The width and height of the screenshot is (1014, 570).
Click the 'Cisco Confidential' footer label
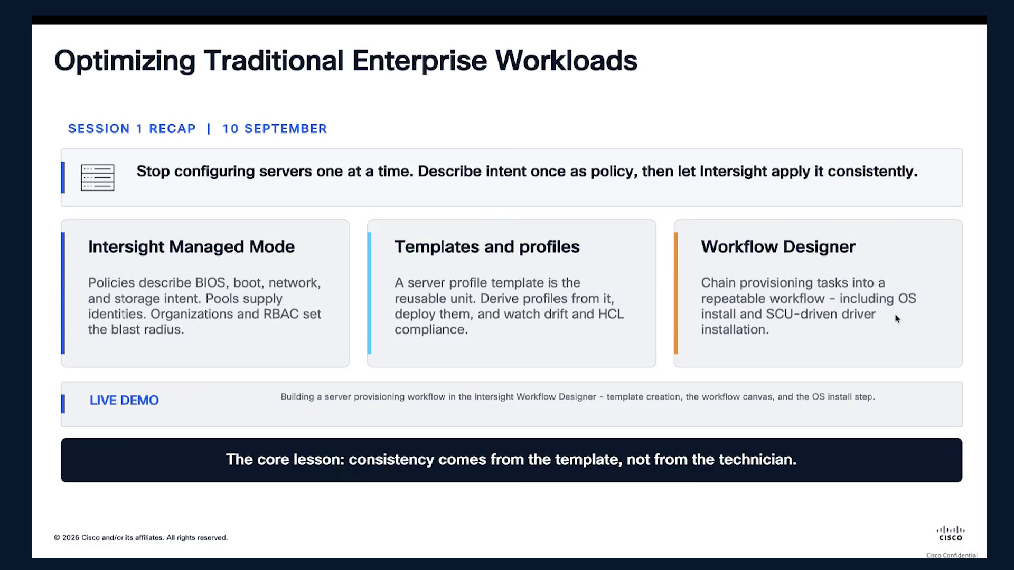tap(952, 555)
